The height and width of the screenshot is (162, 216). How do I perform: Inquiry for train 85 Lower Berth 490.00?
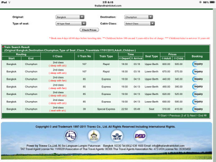pyautogui.click(x=197, y=86)
